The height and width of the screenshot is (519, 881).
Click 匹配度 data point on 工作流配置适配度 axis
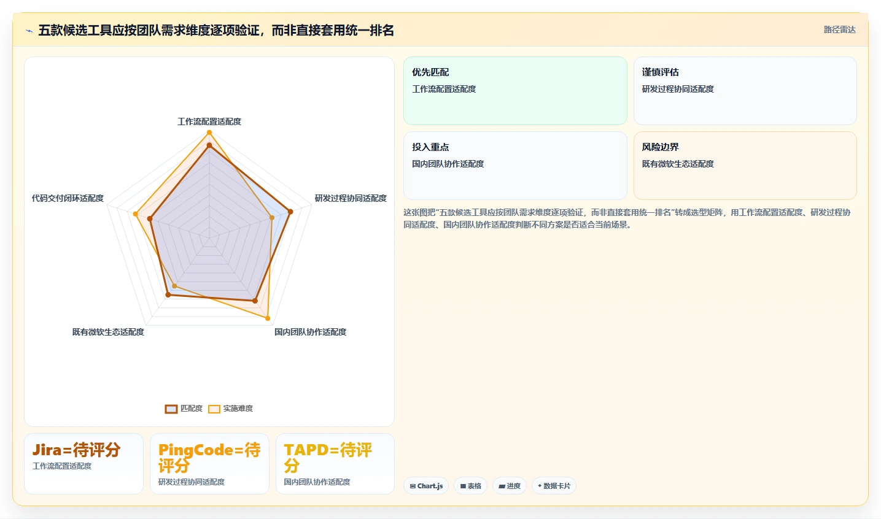click(209, 145)
